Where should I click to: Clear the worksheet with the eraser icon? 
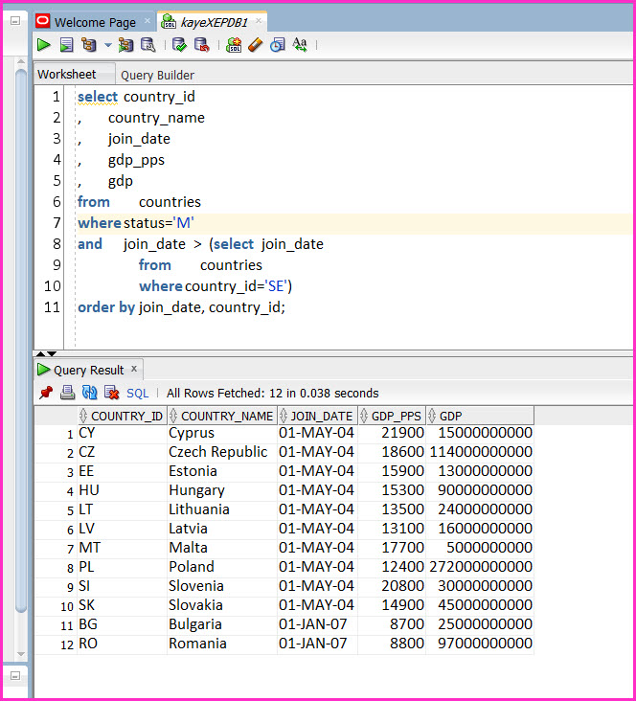(256, 45)
